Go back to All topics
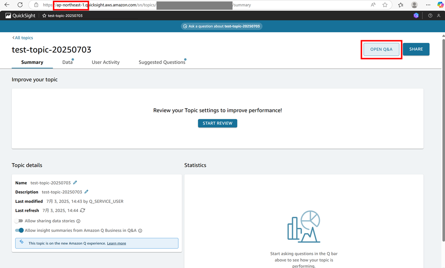 pyautogui.click(x=23, y=38)
